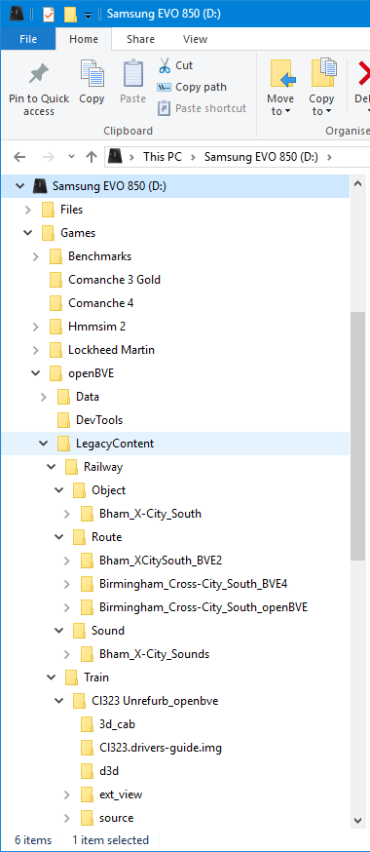
Task: Go back with the Back arrow
Action: (19, 157)
